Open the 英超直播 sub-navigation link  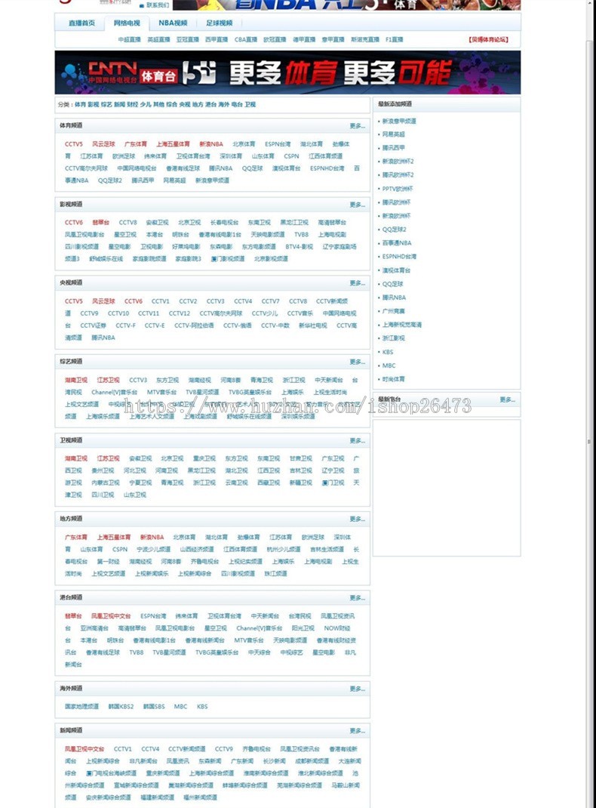[x=158, y=40]
